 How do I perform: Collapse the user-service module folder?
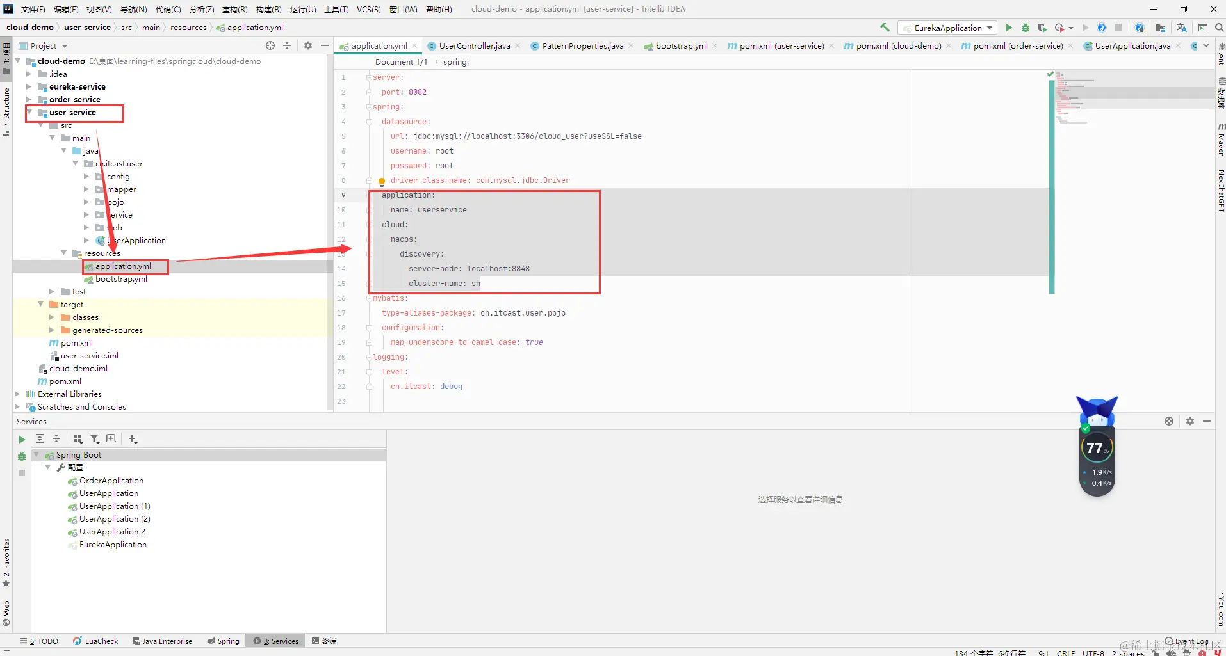[x=29, y=113]
